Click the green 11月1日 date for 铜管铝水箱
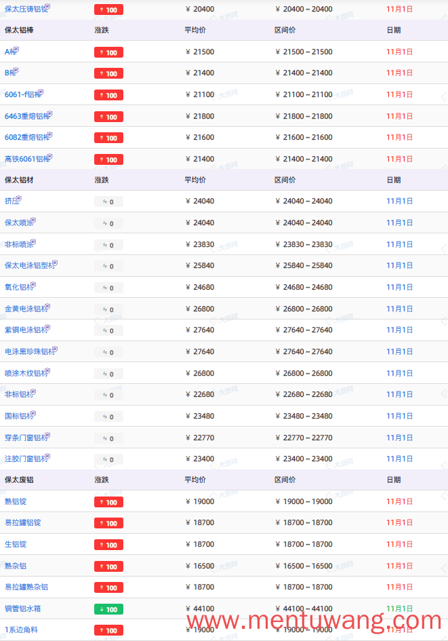 [399, 608]
